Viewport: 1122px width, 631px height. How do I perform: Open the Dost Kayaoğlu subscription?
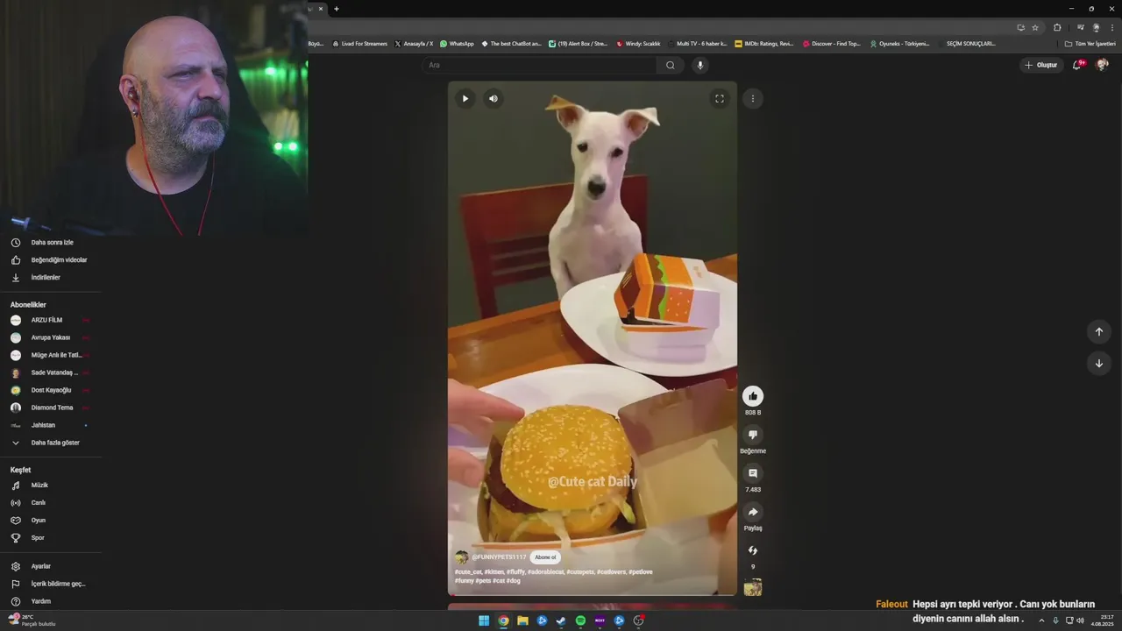(53, 390)
